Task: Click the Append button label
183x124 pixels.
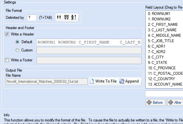Action: (x=132, y=81)
